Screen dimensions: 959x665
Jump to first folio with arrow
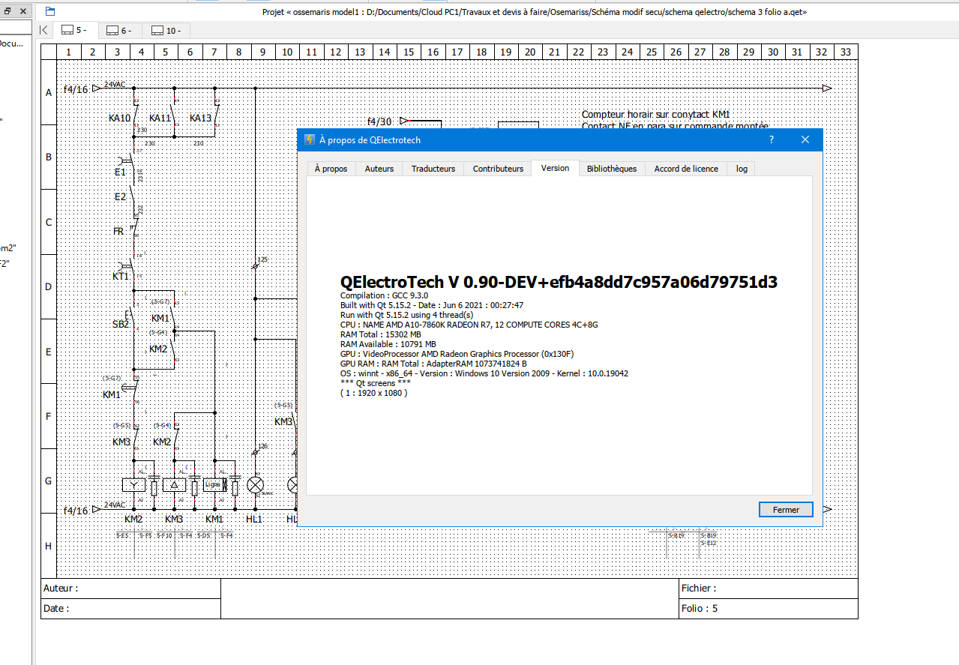(43, 30)
